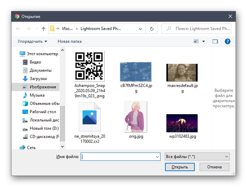Select the Ashampoo_Snap QR code thumbnail
The width and height of the screenshot is (247, 187).
pyautogui.click(x=89, y=66)
